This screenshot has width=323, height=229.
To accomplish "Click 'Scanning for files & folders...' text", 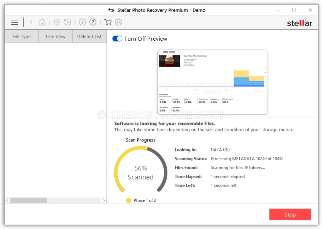I will coord(238,168).
